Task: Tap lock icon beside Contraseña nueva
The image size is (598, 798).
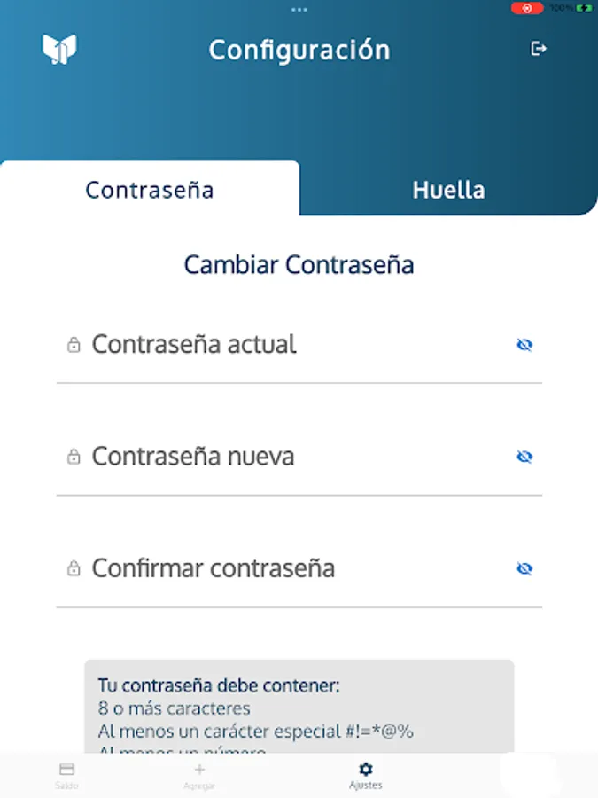Action: tap(74, 457)
